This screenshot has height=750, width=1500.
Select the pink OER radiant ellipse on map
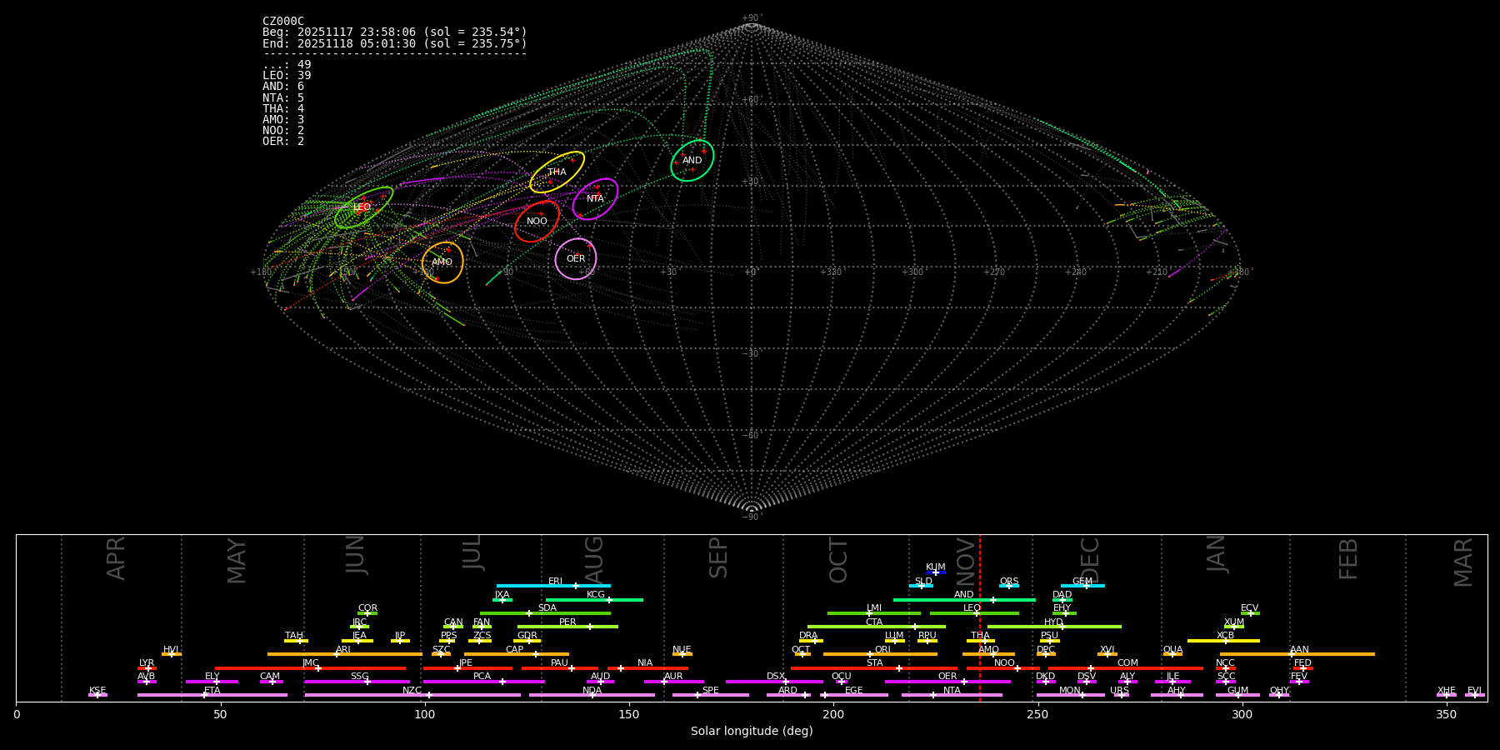tap(576, 258)
